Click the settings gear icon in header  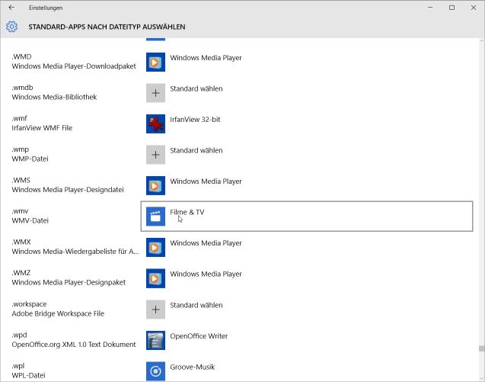11,27
